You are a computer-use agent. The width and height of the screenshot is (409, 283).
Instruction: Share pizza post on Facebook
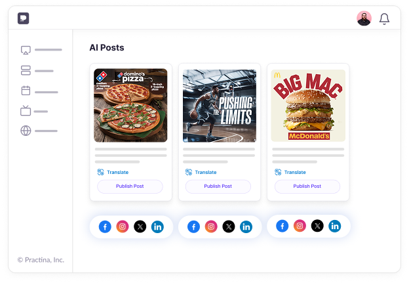[105, 227]
